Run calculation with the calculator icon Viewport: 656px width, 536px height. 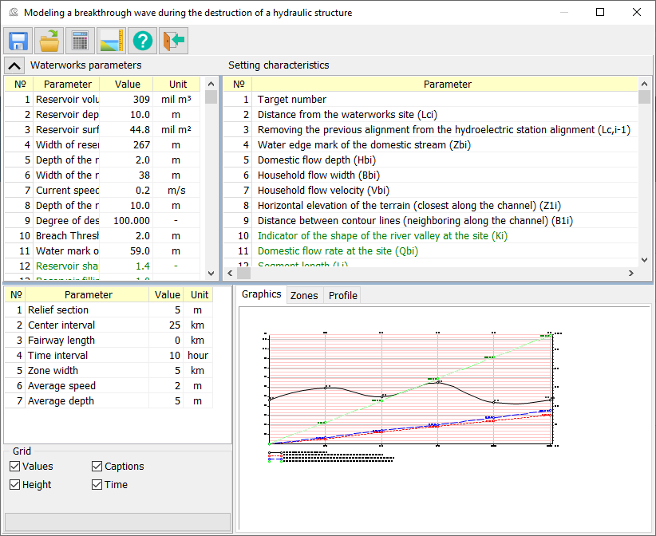[81, 41]
